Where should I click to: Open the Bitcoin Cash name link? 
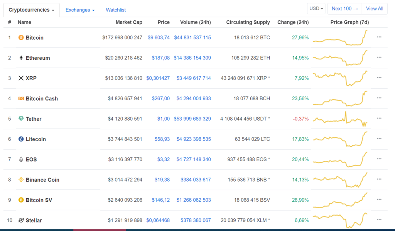coord(42,99)
